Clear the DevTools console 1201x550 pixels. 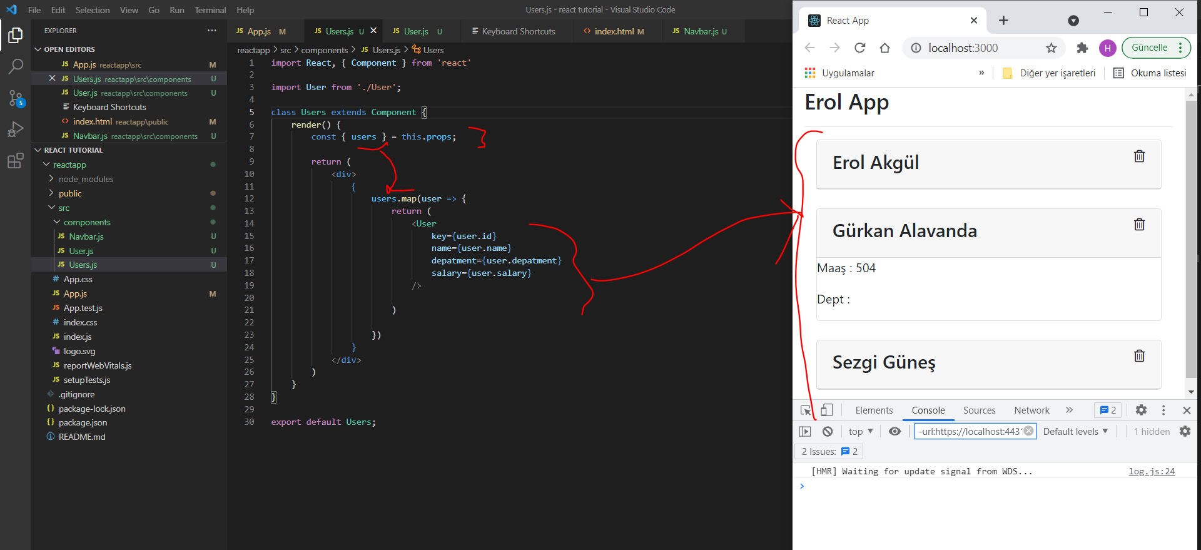point(828,432)
